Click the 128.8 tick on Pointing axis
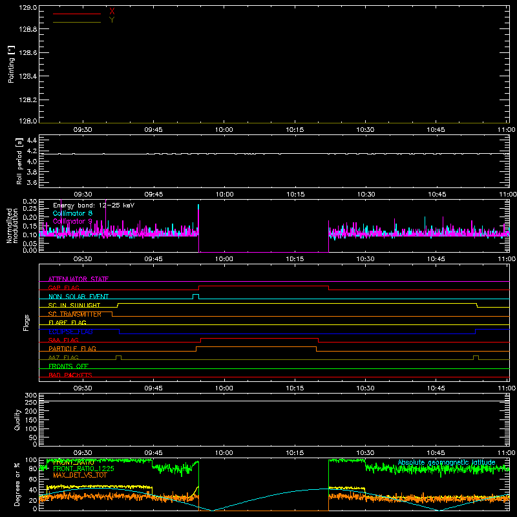Viewport: 517px width, 517px height. (28, 29)
